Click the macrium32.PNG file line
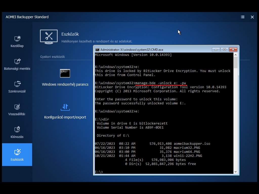This screenshot has width=259, height=194. (147, 148)
